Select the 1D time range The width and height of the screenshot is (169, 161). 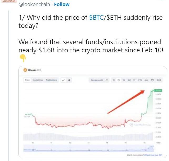[x=114, y=80]
